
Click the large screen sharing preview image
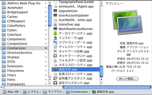[127, 22]
